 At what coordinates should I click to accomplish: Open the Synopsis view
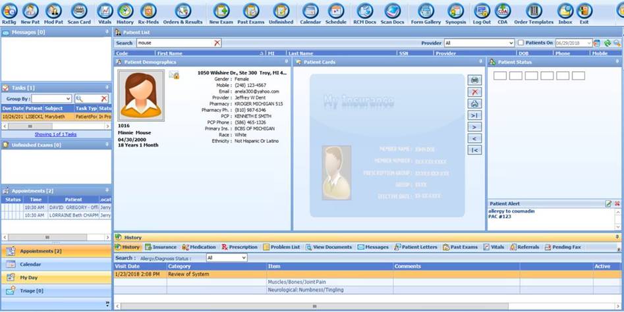pos(456,13)
